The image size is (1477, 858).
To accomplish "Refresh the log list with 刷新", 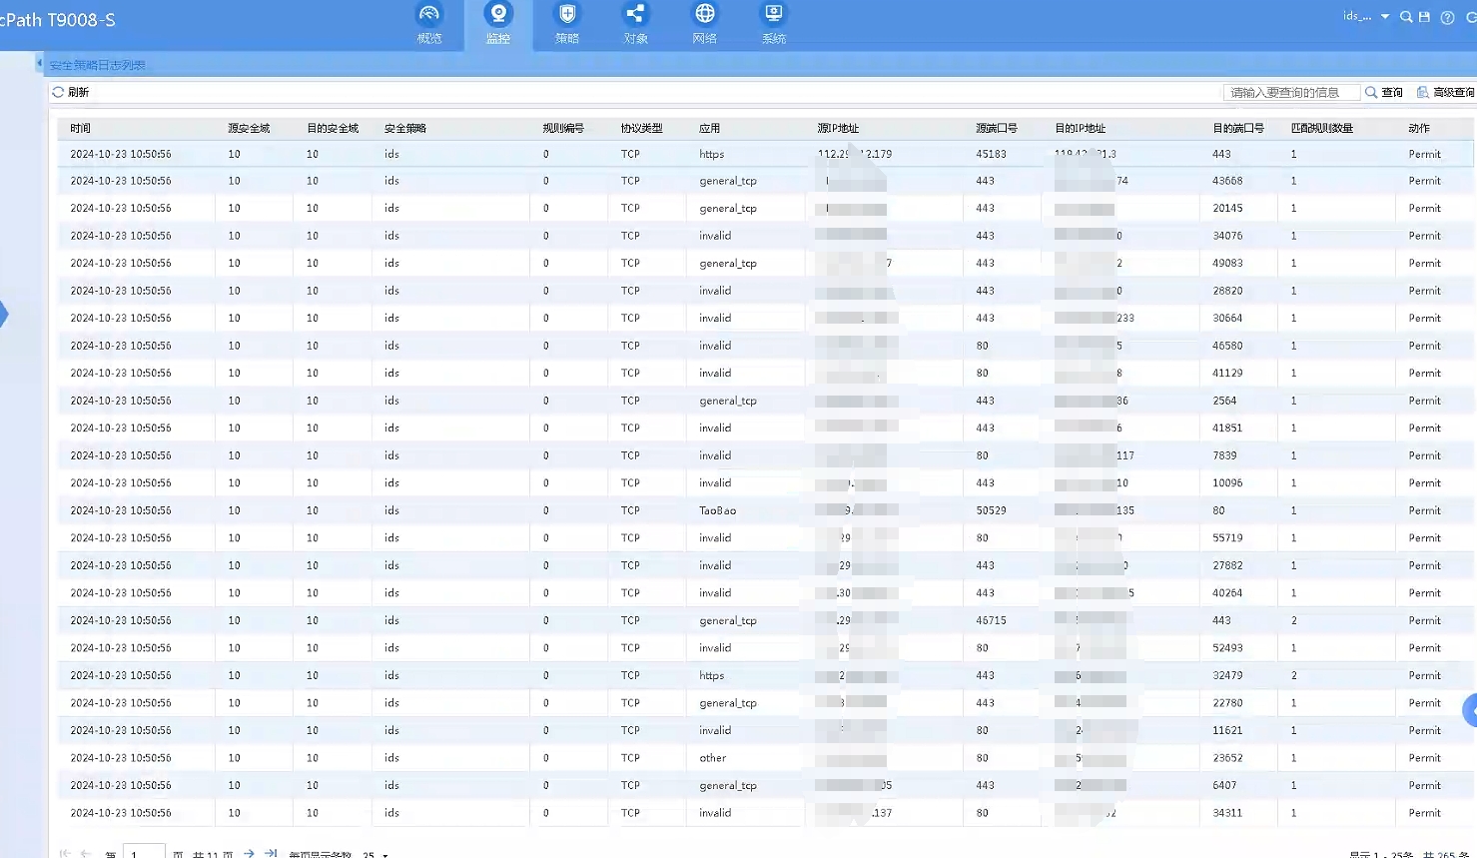I will pyautogui.click(x=71, y=92).
